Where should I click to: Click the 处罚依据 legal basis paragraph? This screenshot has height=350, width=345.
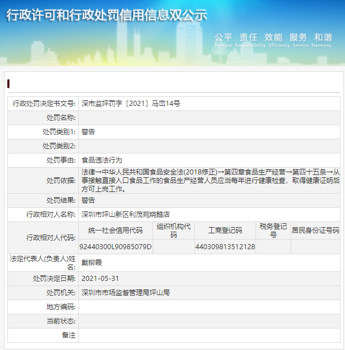tap(210, 180)
